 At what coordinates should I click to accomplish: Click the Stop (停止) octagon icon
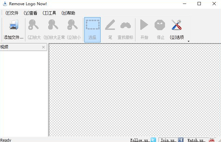160,25
